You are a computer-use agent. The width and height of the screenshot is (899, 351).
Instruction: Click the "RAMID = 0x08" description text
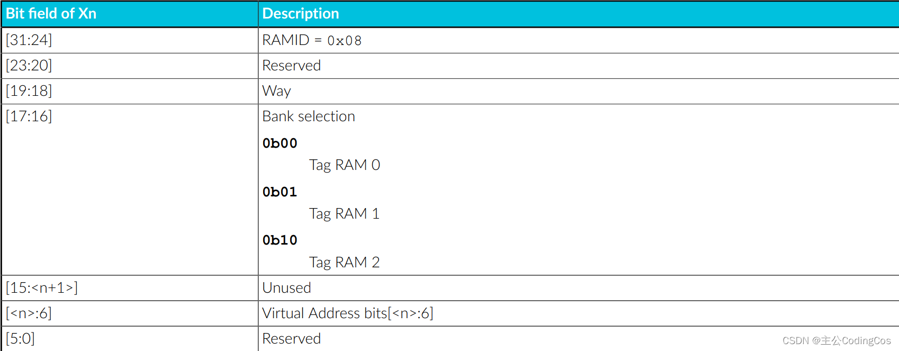312,40
